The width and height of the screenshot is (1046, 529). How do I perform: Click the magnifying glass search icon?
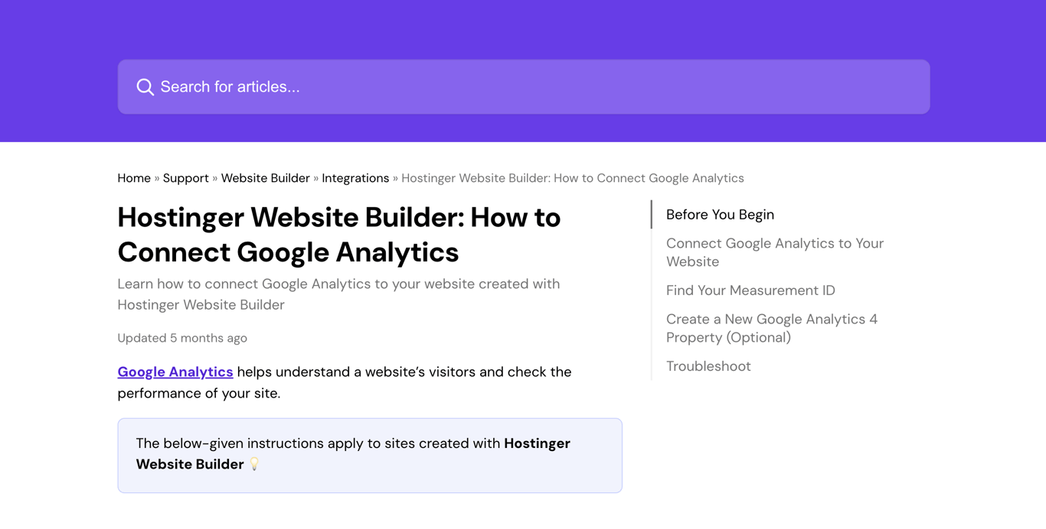pyautogui.click(x=145, y=86)
